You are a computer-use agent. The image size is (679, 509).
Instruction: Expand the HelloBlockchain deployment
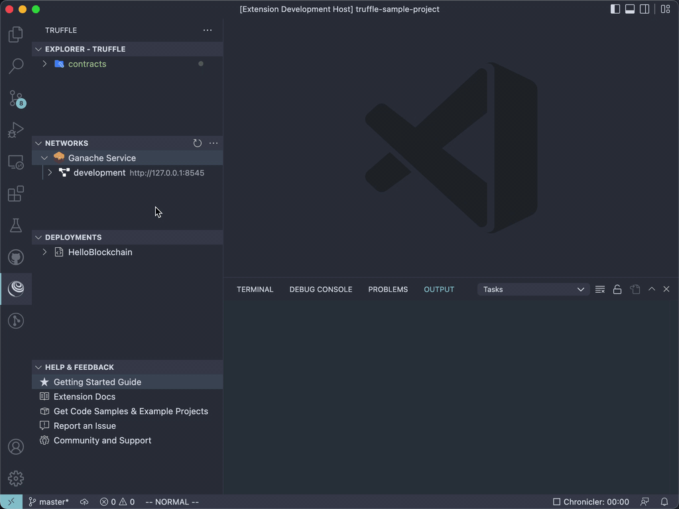44,252
